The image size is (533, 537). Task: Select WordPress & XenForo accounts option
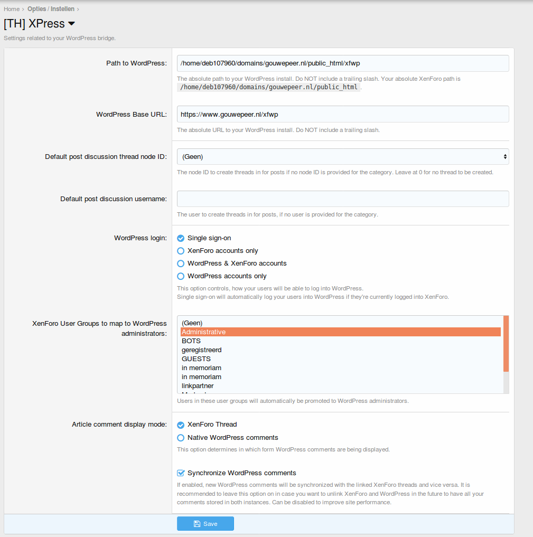(181, 263)
